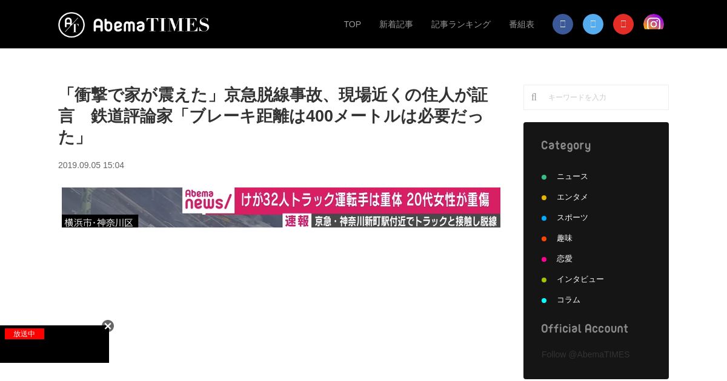Open the AbemaTIMES logo home link
727x381 pixels.
pos(134,25)
